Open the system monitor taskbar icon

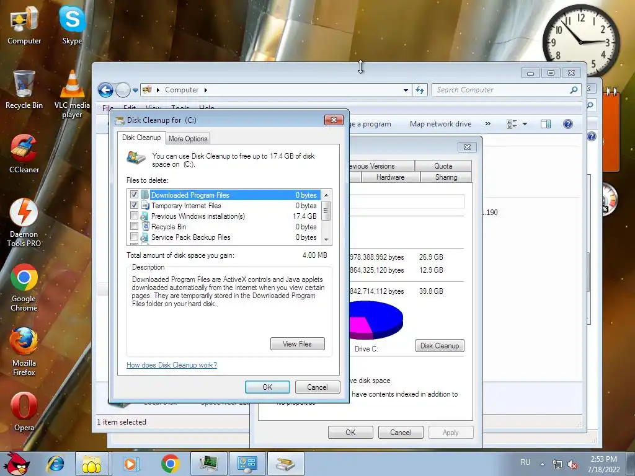(x=208, y=464)
